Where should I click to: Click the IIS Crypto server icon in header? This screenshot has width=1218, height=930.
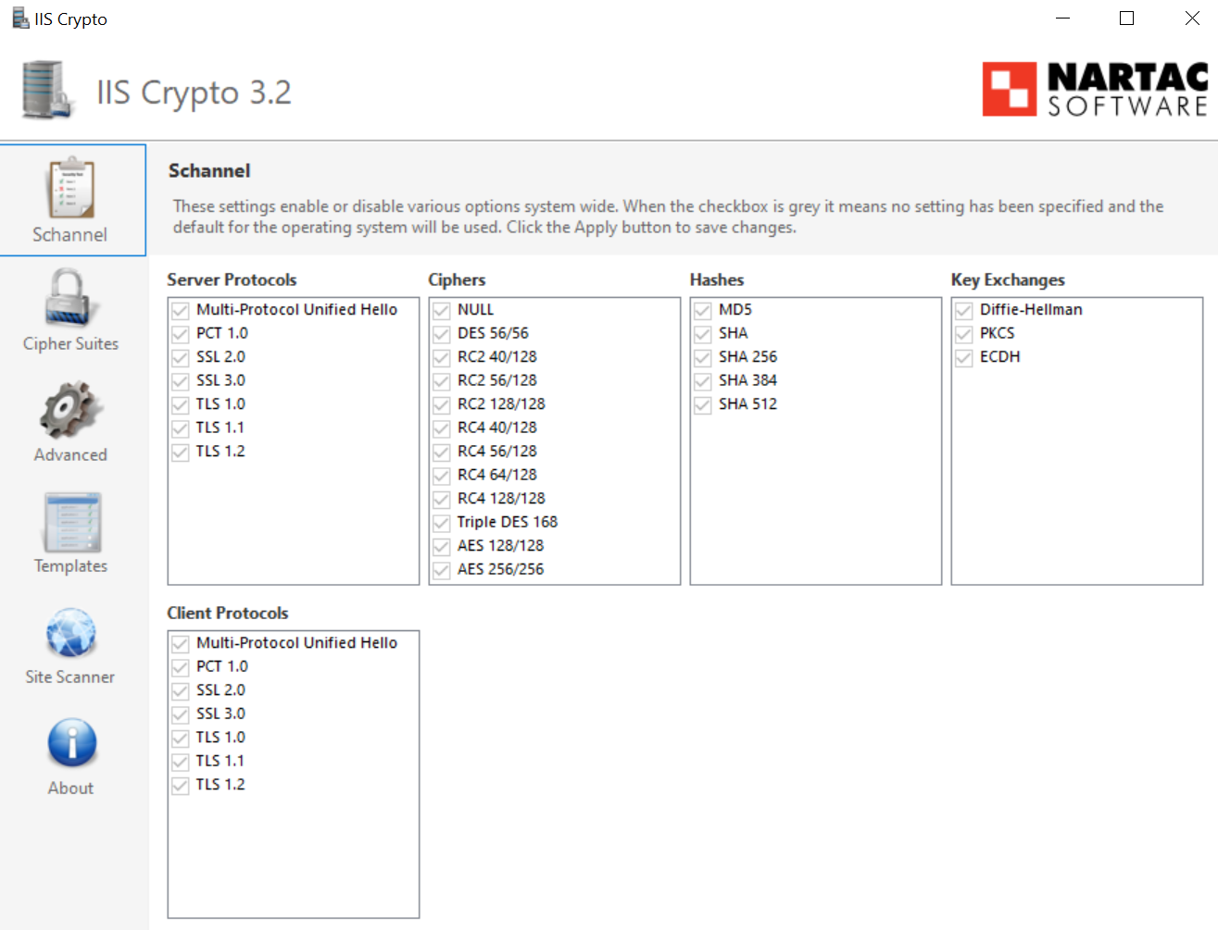click(x=46, y=90)
